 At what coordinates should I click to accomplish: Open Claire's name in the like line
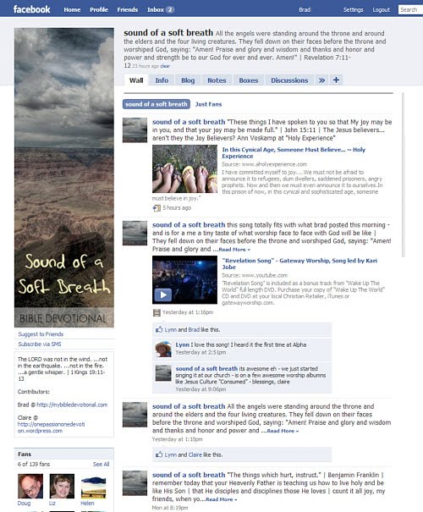[x=195, y=454]
